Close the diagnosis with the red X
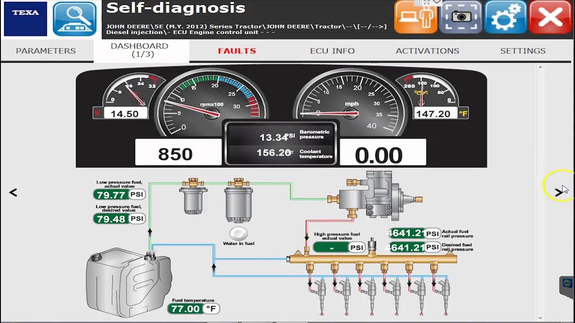575x323 pixels. [551, 17]
